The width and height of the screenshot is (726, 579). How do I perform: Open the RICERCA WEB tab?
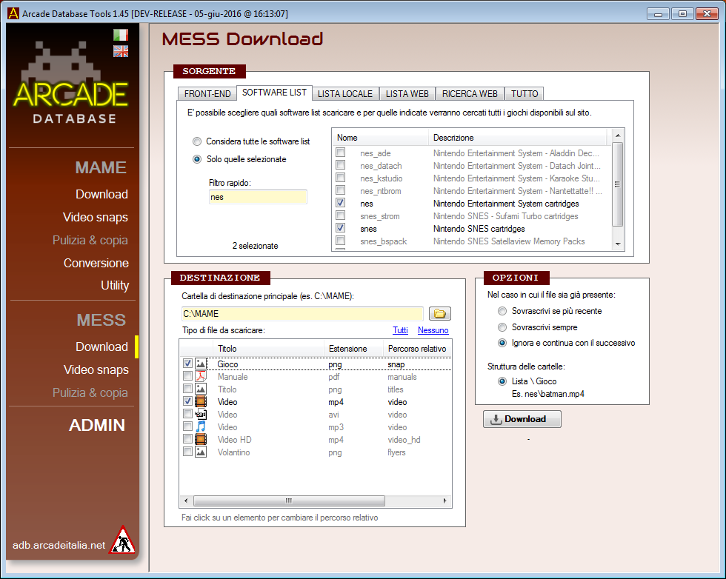(470, 94)
